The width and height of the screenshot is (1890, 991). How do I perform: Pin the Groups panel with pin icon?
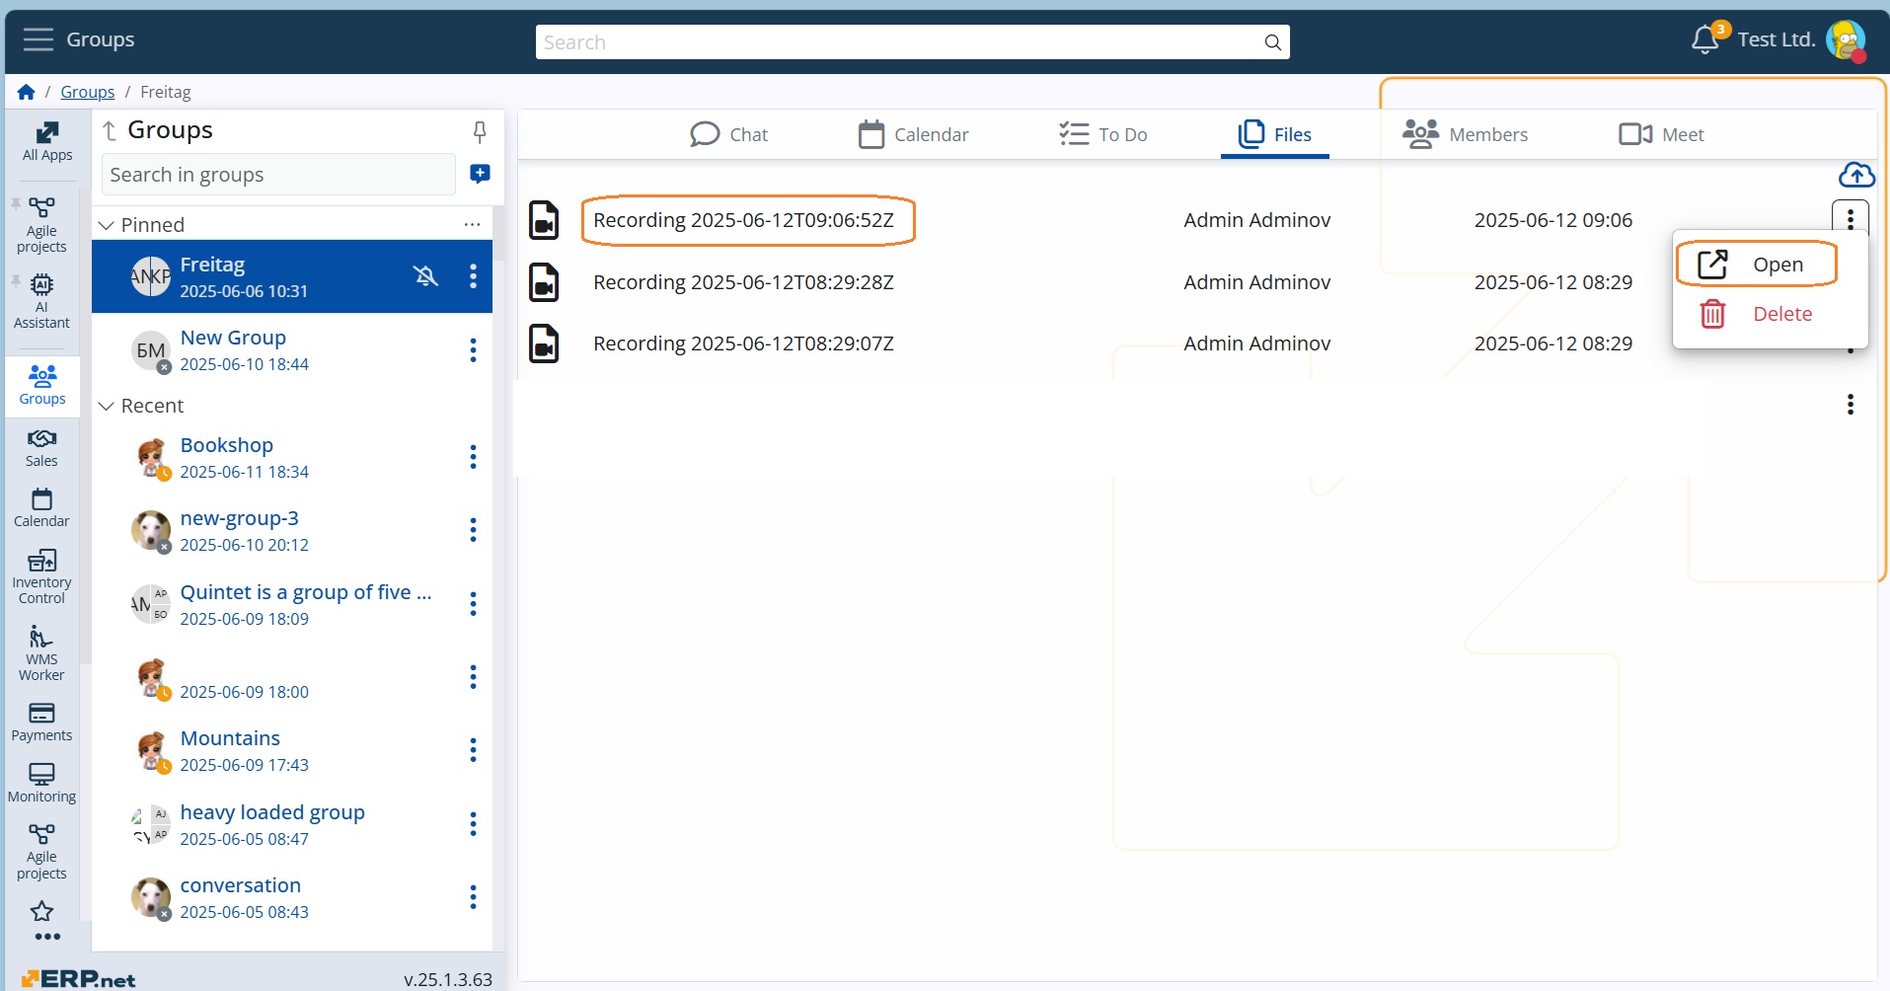(x=480, y=131)
